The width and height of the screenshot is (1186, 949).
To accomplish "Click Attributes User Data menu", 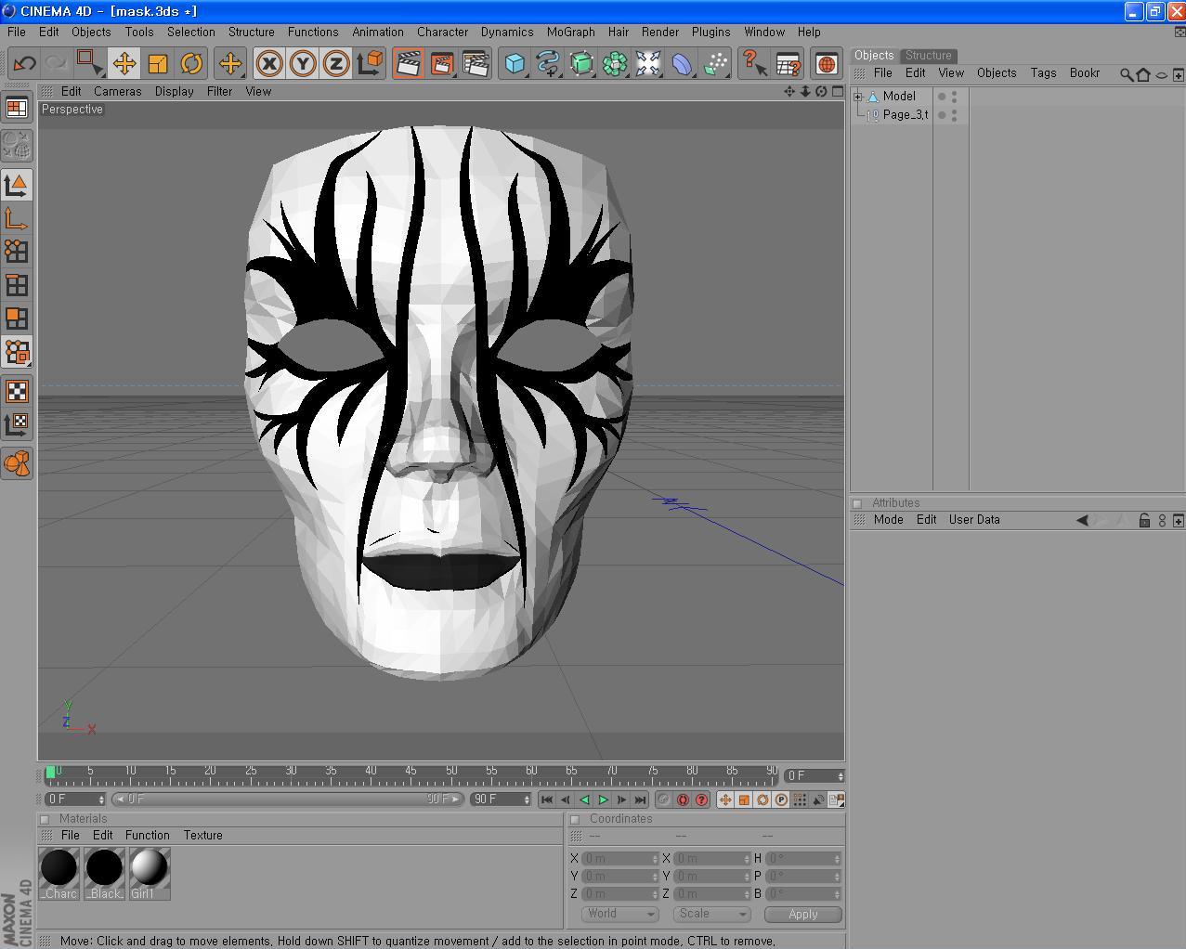I will click(974, 520).
